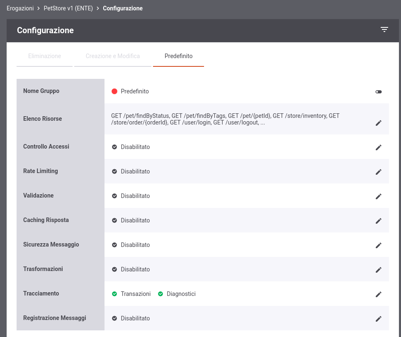
Task: Edit Validazione settings
Action: pyautogui.click(x=379, y=196)
